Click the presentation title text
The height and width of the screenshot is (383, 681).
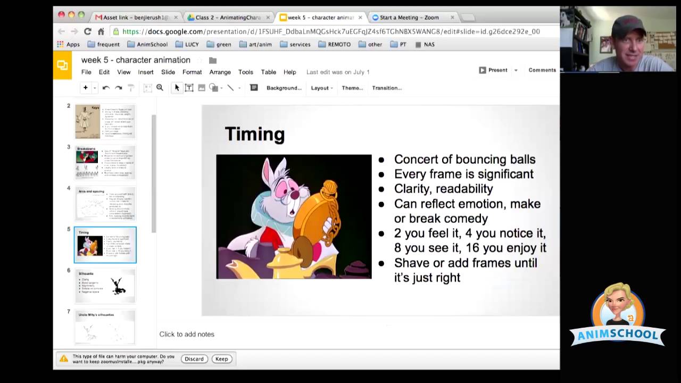point(136,60)
